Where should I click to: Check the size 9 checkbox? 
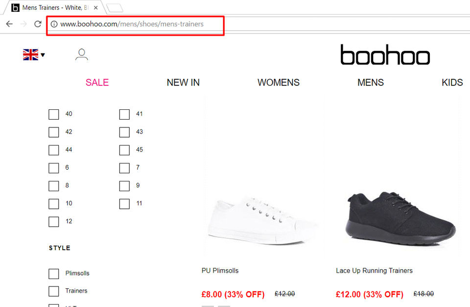click(x=124, y=185)
